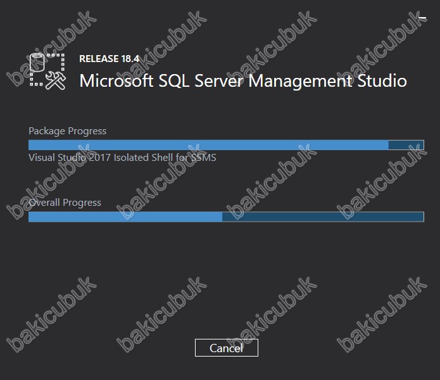Click the filled part of Overall Progress bar

125,217
